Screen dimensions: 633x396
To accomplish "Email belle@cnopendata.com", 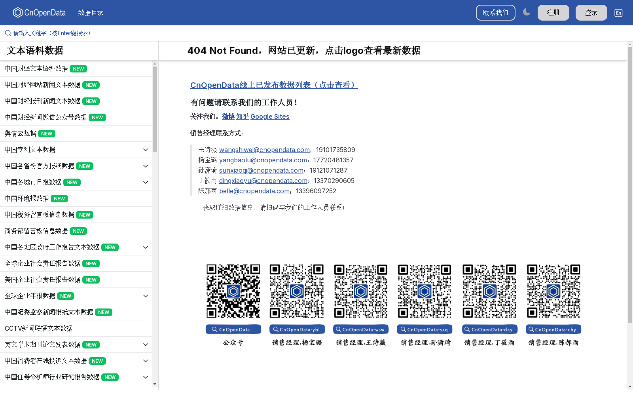I will (254, 191).
